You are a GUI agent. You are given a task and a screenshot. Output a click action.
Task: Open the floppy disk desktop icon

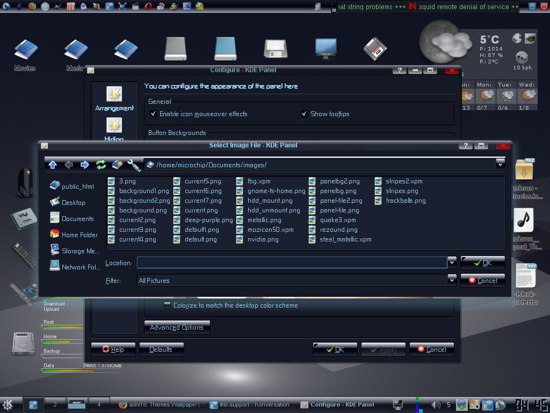tap(276, 48)
